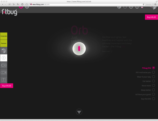Click the rightmost Safari toolbar extension button

(x=155, y=4)
